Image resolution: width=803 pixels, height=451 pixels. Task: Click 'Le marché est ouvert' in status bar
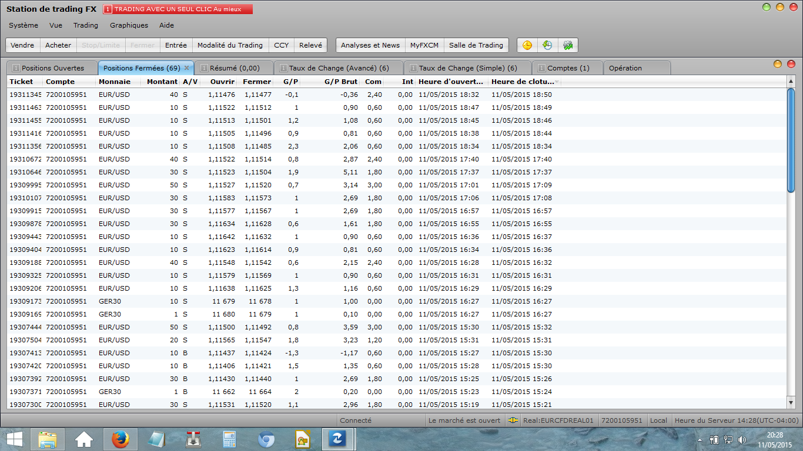click(x=464, y=420)
